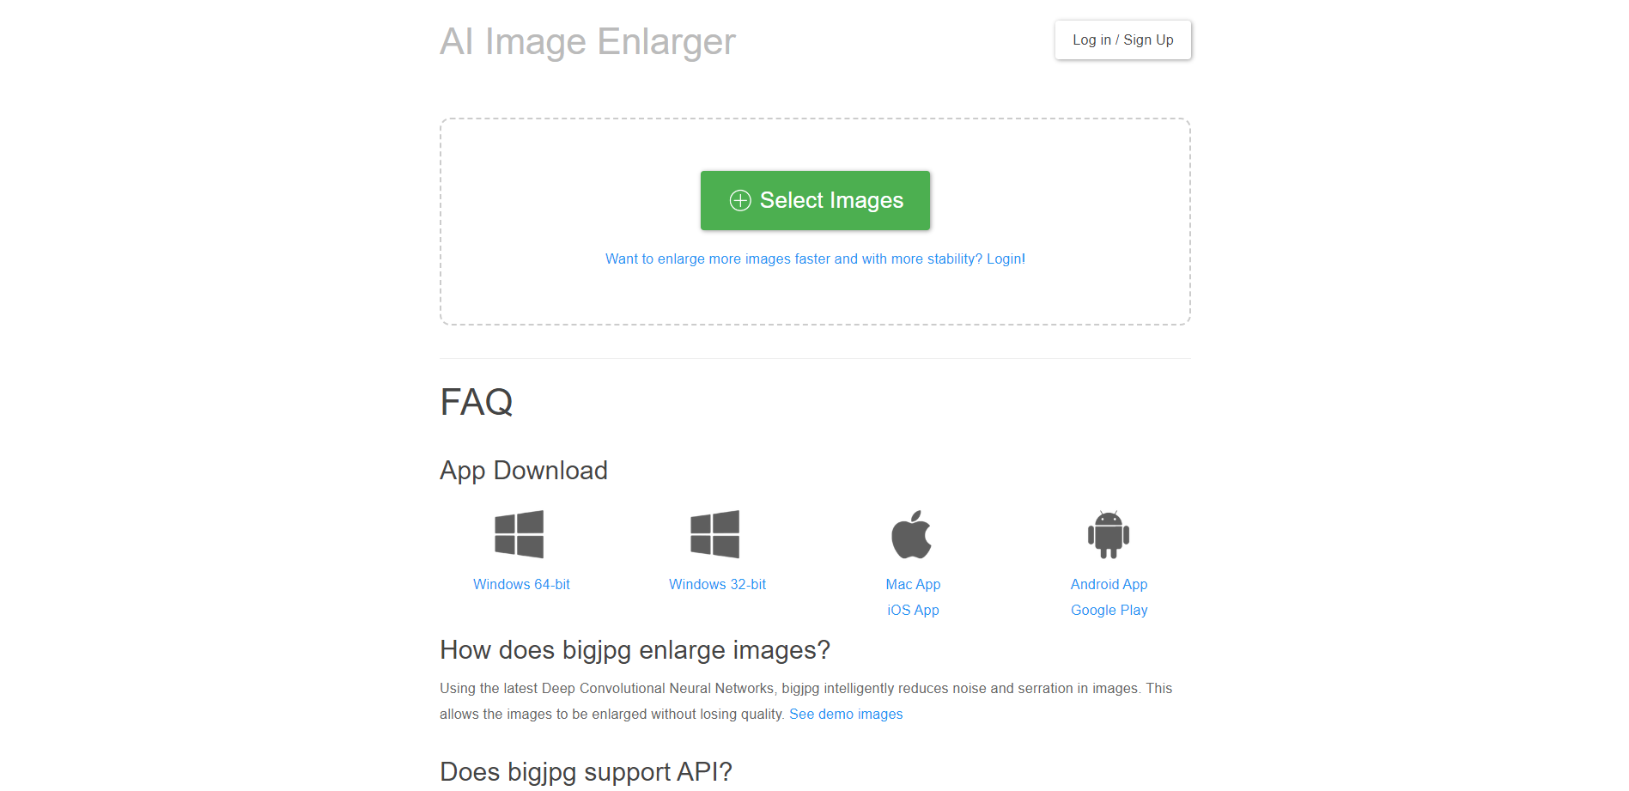Open the Google Play link
This screenshot has height=791, width=1629.
point(1109,610)
